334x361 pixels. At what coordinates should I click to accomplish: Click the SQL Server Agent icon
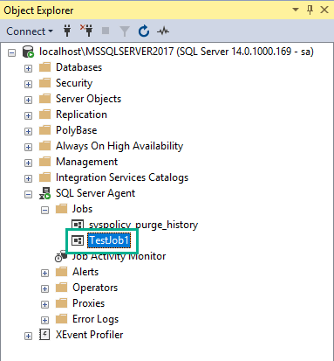click(x=44, y=193)
